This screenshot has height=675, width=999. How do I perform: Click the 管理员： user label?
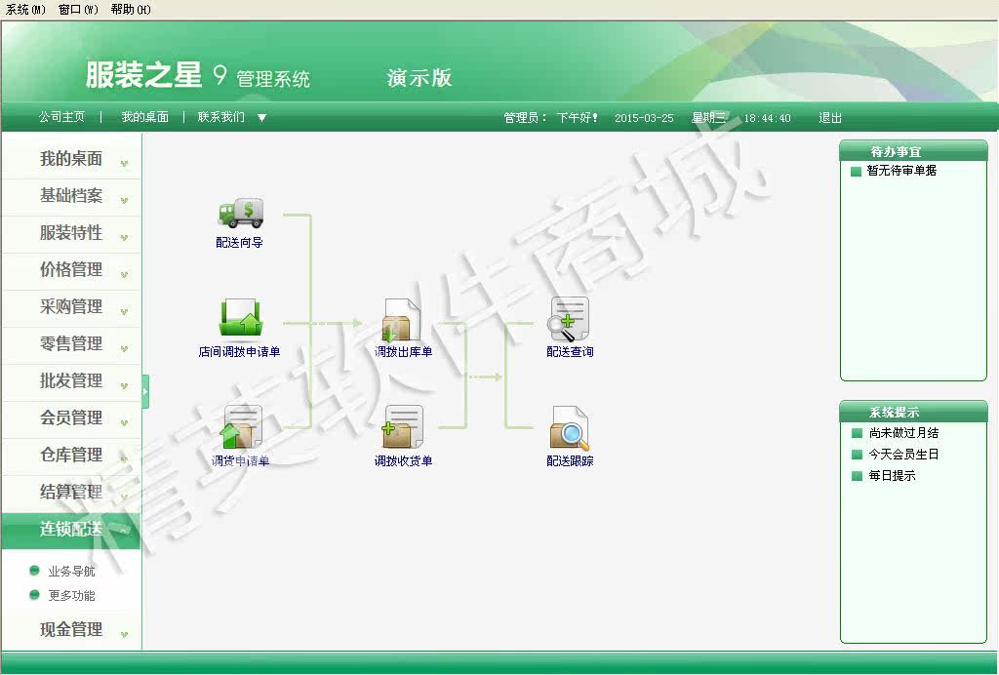[525, 118]
